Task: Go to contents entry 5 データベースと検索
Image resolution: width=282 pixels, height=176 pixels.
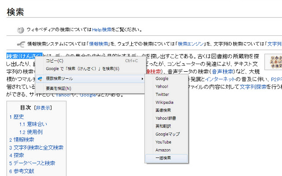Action: [32, 163]
